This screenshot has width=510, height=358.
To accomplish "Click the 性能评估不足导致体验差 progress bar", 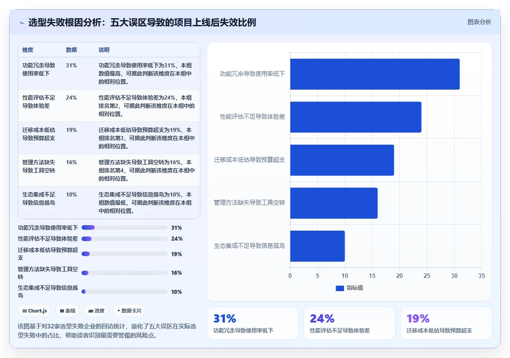I will (124, 239).
